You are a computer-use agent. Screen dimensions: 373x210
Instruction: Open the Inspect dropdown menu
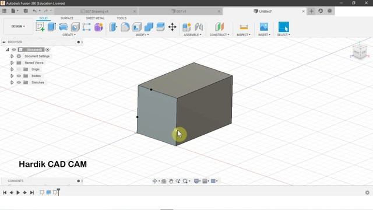coord(244,35)
